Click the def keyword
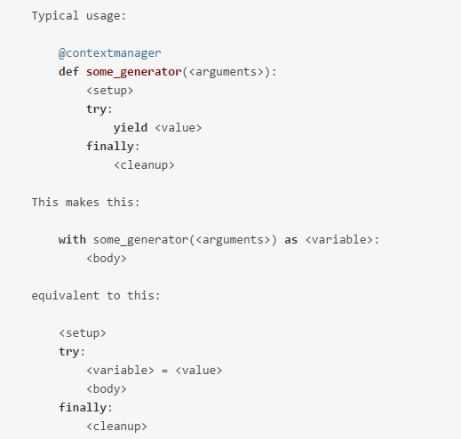The width and height of the screenshot is (461, 439). [x=68, y=71]
